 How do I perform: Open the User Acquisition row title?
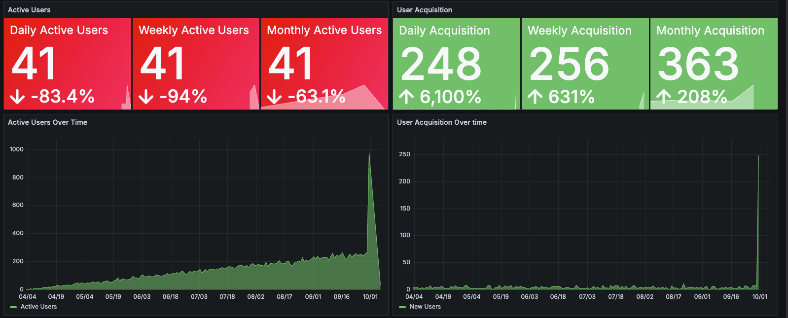tap(425, 10)
